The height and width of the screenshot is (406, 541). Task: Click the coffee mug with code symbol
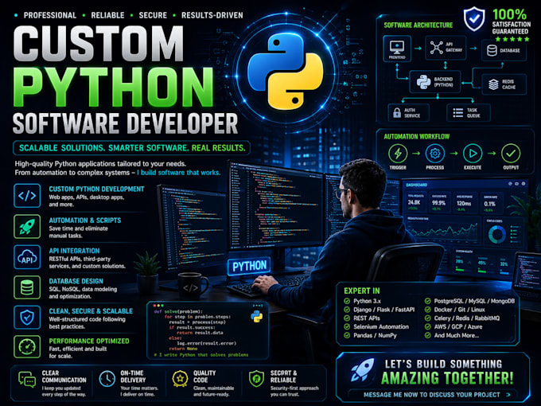[193, 285]
